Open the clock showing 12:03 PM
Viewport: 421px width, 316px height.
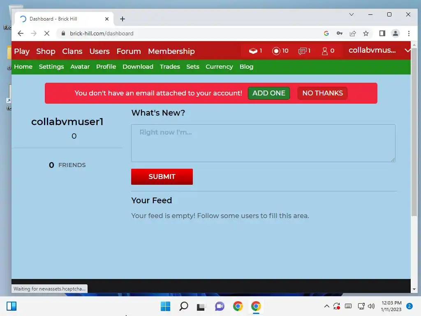pos(391,306)
